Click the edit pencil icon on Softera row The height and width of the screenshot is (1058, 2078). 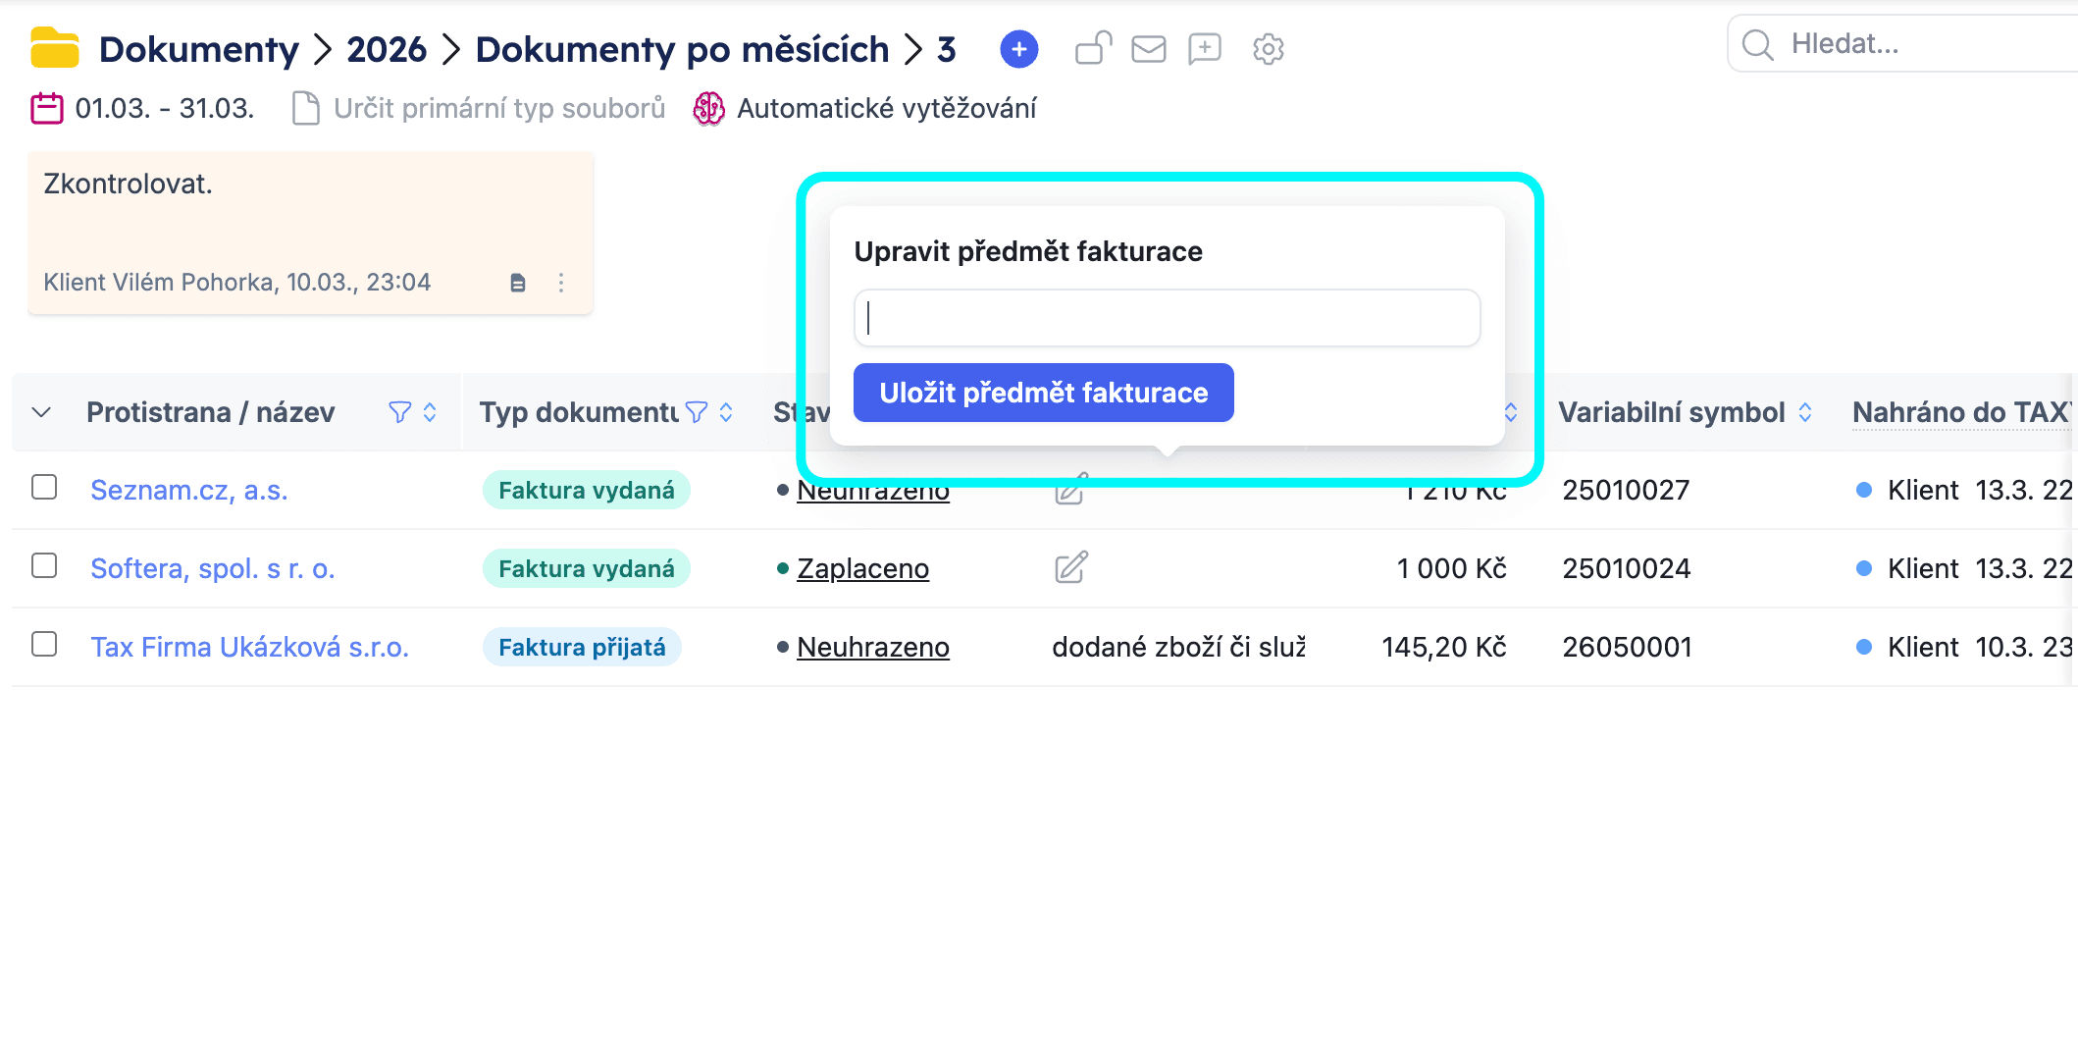click(1070, 567)
